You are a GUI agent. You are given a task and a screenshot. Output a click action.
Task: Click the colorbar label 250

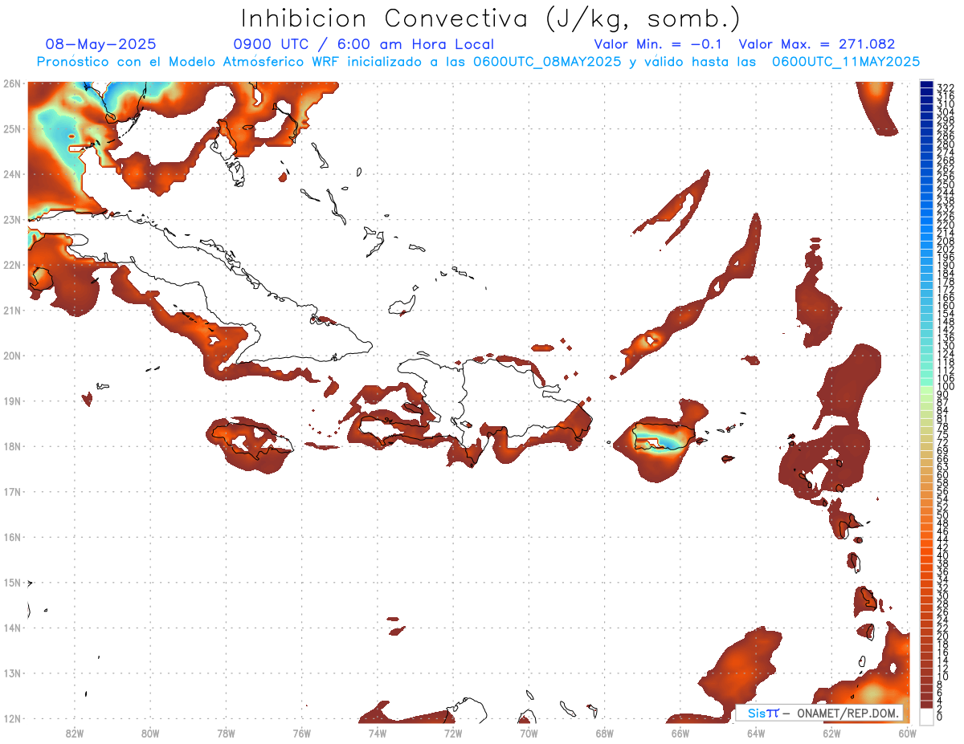946,185
